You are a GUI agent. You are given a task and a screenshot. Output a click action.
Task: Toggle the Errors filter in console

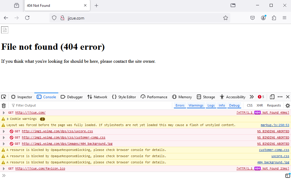[x=180, y=106]
